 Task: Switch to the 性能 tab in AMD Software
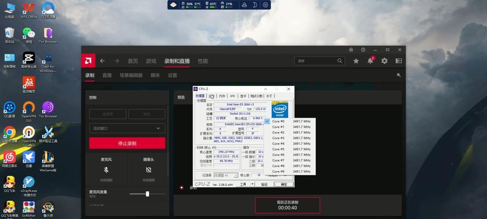[203, 61]
